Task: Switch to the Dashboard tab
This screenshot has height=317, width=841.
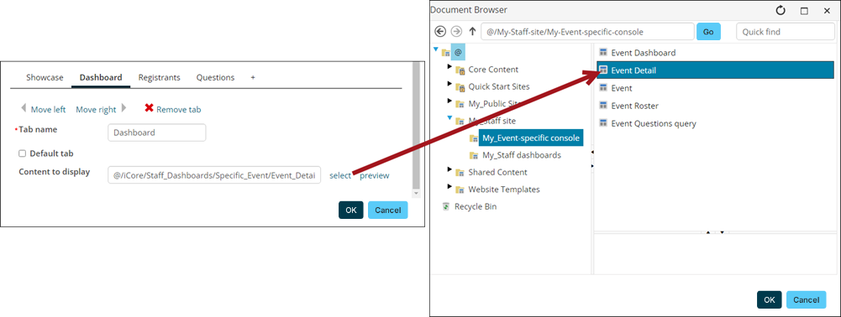Action: (x=101, y=78)
